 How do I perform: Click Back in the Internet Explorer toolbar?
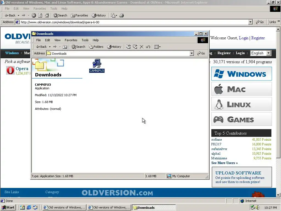(x=10, y=15)
